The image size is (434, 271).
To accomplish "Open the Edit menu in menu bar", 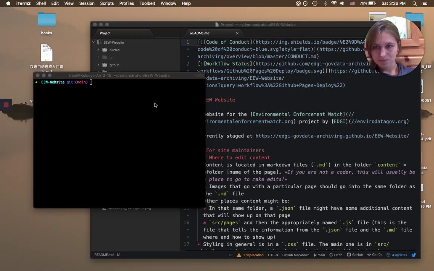I will [x=55, y=3].
